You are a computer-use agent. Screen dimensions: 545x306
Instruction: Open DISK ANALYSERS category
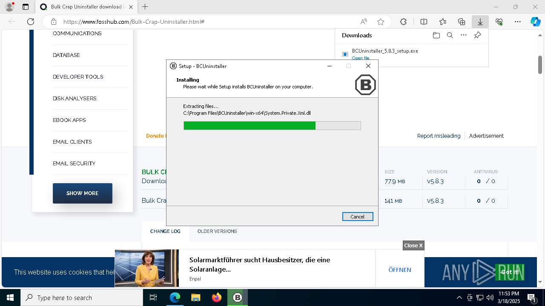coord(75,99)
